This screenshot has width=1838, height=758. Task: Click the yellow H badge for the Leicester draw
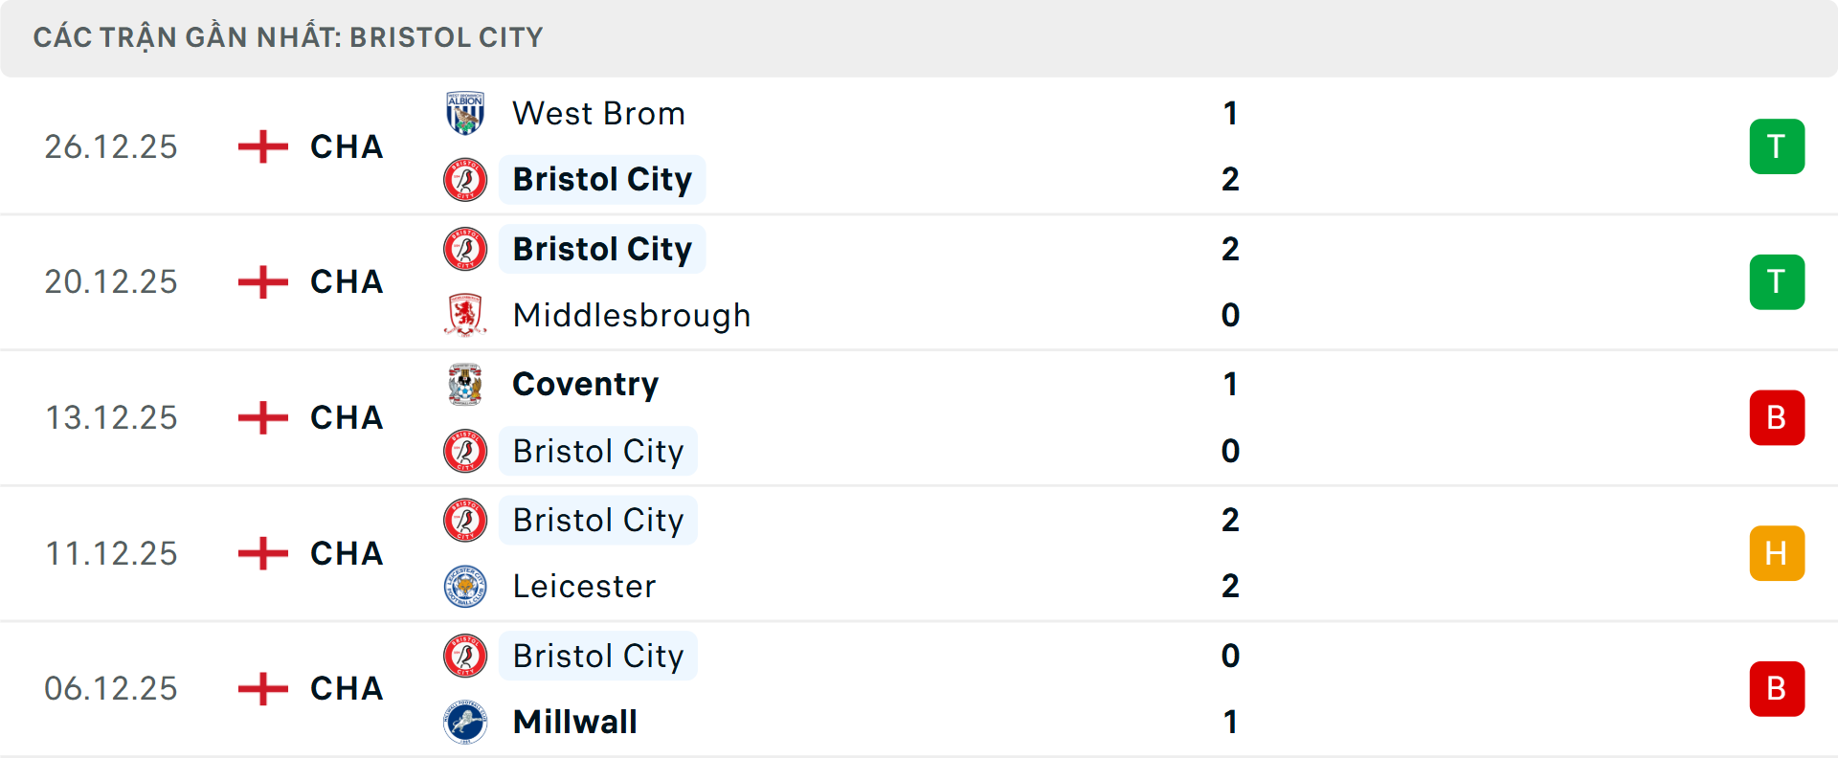pyautogui.click(x=1777, y=553)
